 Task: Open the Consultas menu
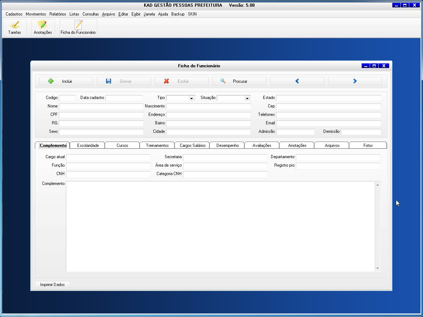click(x=91, y=14)
